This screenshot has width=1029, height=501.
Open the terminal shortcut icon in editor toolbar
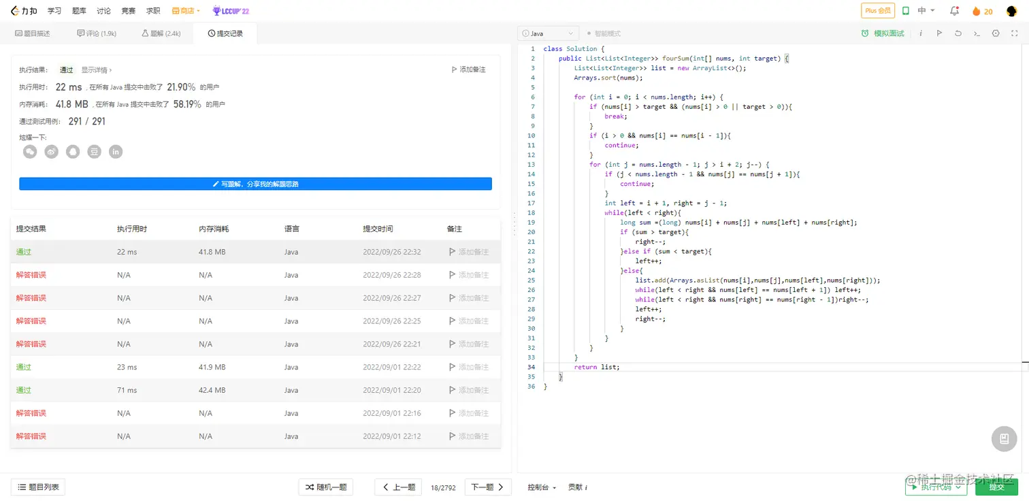977,33
